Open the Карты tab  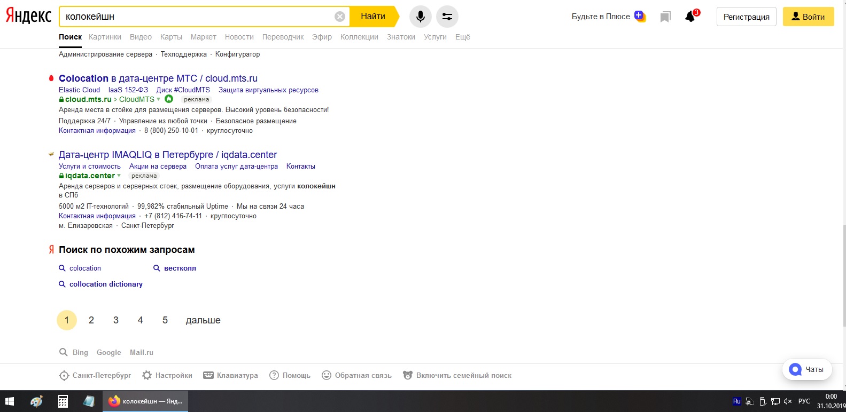pyautogui.click(x=171, y=37)
